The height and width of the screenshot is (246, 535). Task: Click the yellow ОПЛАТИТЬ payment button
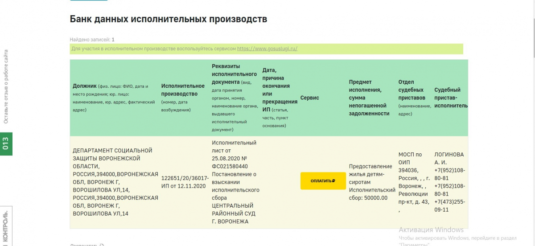pyautogui.click(x=323, y=181)
